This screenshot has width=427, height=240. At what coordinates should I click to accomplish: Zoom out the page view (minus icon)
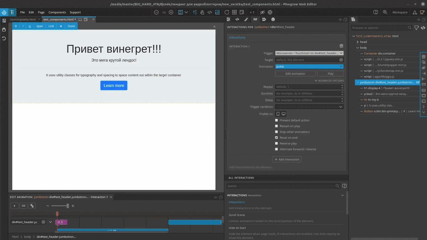click(x=157, y=12)
